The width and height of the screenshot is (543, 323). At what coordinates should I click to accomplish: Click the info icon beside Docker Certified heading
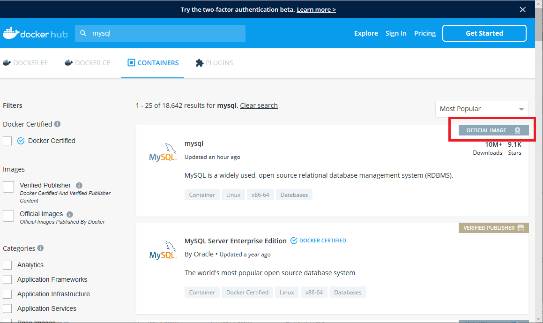pos(58,124)
